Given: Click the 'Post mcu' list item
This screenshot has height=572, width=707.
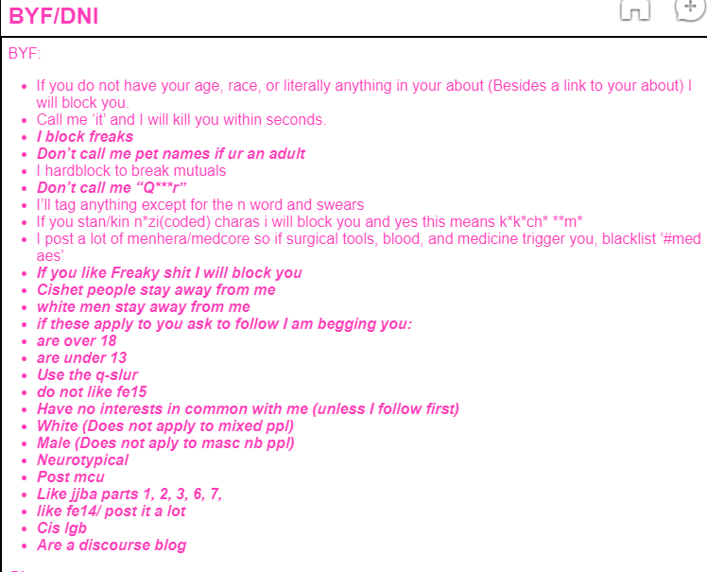Looking at the screenshot, I should click(70, 477).
